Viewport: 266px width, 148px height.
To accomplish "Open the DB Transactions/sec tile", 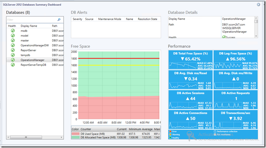I will (x=235, y=120).
